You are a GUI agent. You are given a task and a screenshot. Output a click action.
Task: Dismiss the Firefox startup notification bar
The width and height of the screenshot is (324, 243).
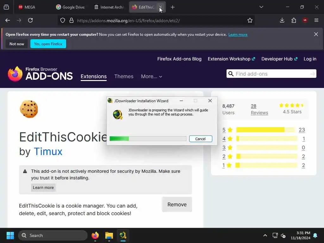pos(316,34)
